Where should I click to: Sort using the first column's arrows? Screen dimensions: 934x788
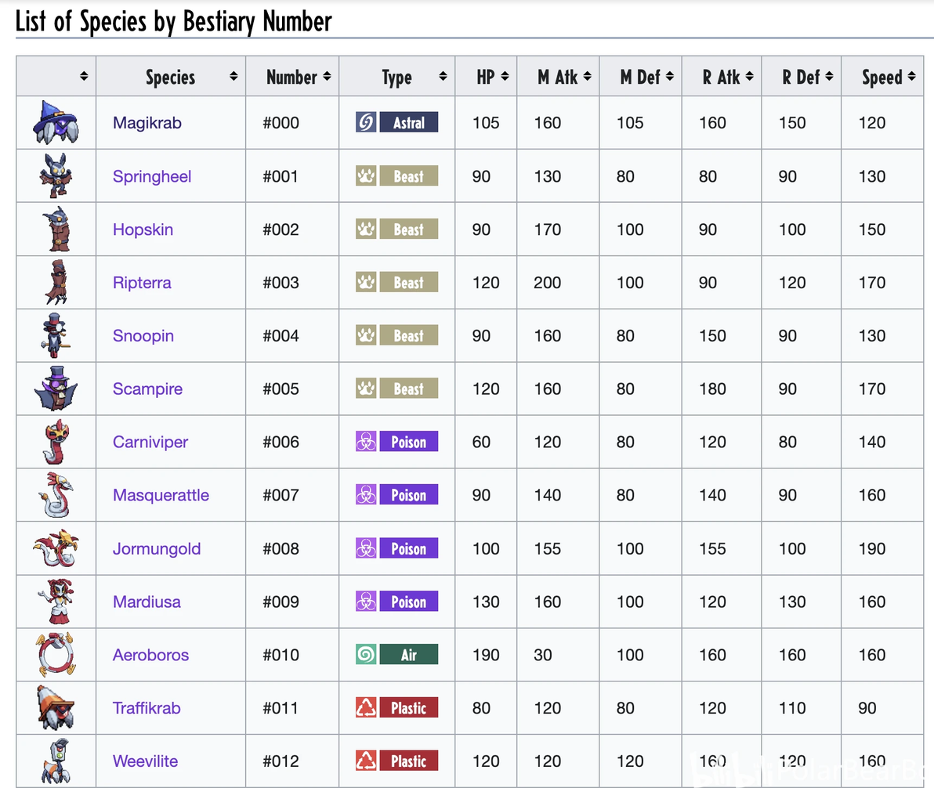[x=83, y=77]
